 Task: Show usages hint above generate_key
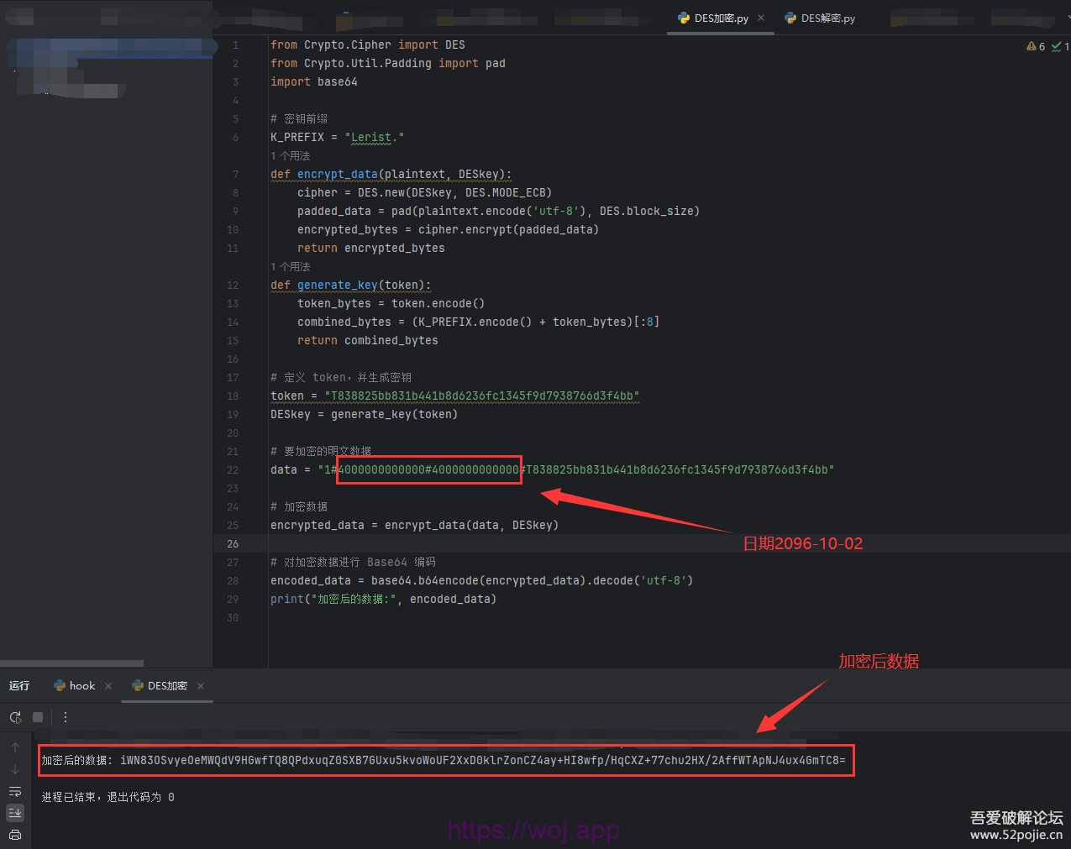pos(291,267)
